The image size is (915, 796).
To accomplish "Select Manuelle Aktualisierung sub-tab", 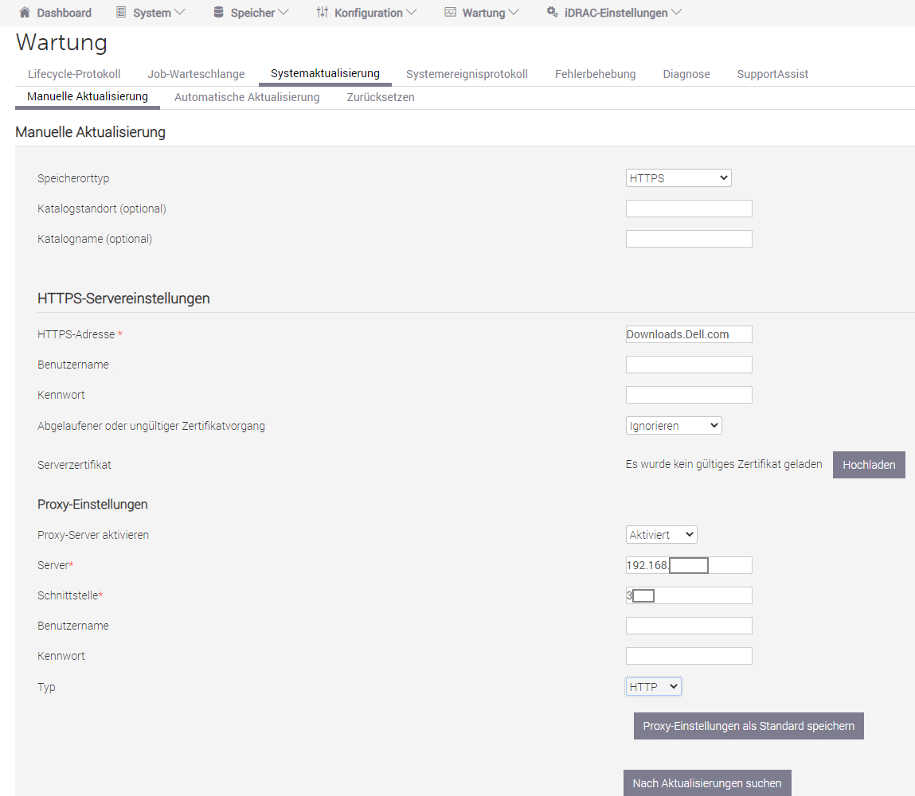I will click(x=88, y=96).
